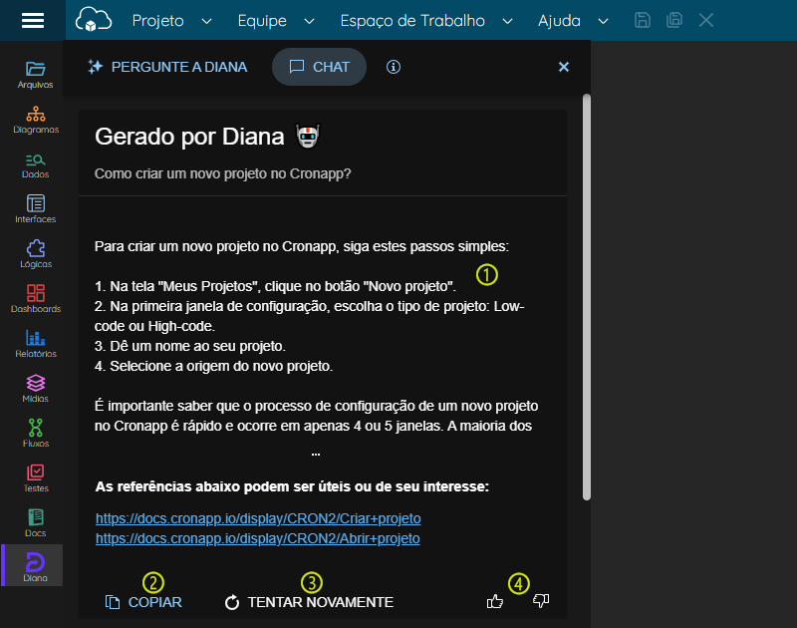The width and height of the screenshot is (797, 628).
Task: Switch to Pergunte a Diana tab
Action: (167, 67)
